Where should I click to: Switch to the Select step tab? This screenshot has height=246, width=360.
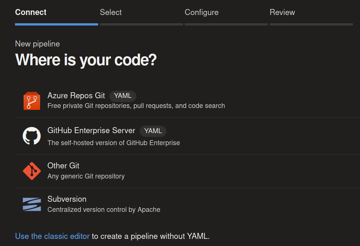point(111,12)
